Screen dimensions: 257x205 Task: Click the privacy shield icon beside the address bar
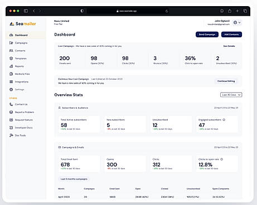[x=82, y=11]
